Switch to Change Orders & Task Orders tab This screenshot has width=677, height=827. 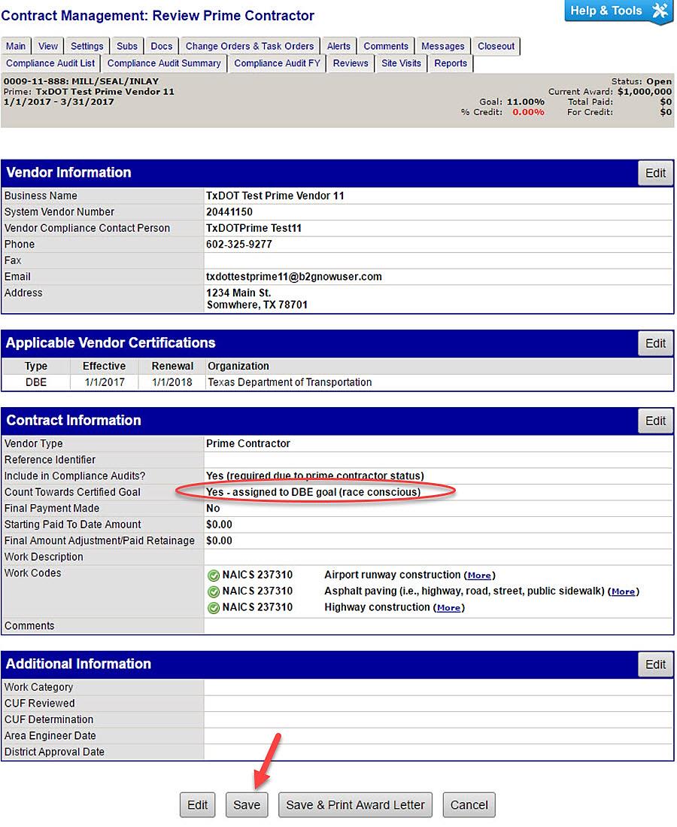pos(250,47)
